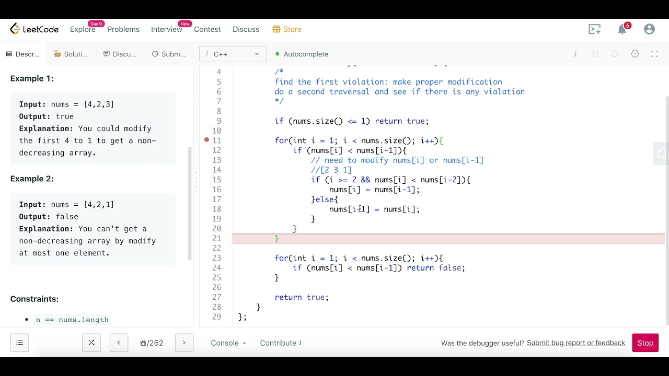Image resolution: width=669 pixels, height=376 pixels.
Task: Click 'return false;' on line 24
Action: pos(436,268)
